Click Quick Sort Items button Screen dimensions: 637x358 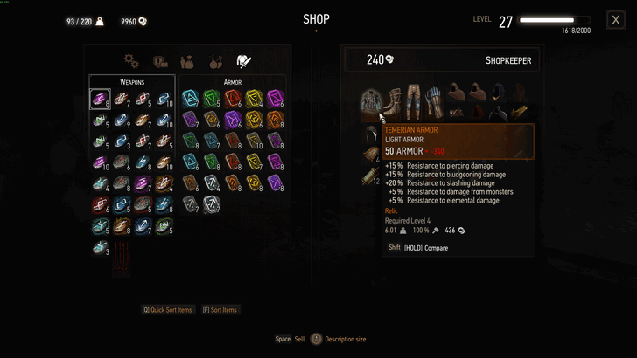167,310
